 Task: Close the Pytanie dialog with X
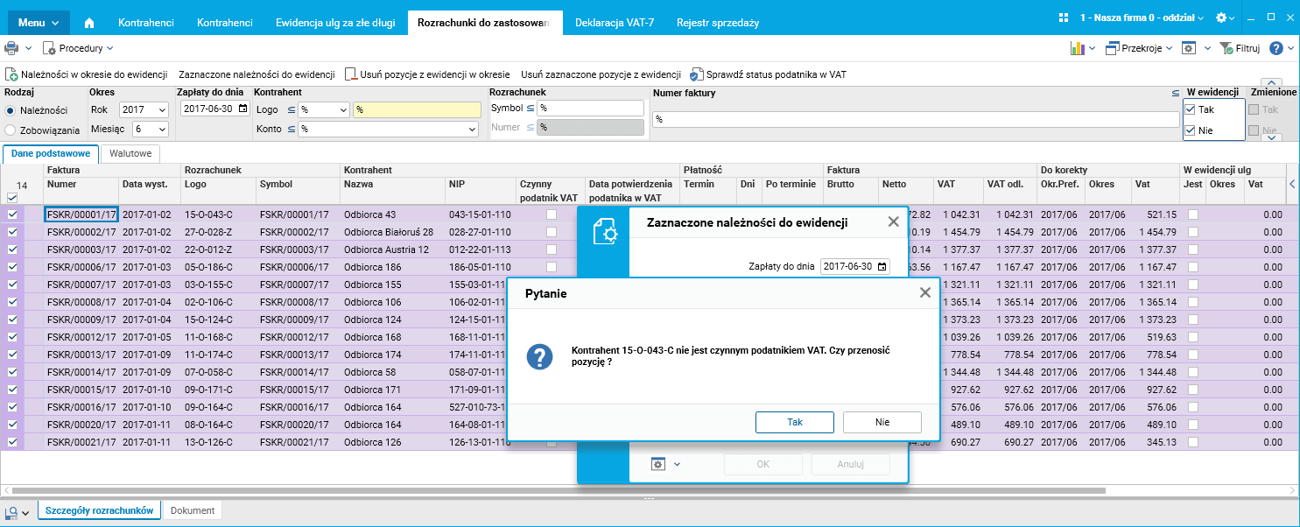point(924,292)
